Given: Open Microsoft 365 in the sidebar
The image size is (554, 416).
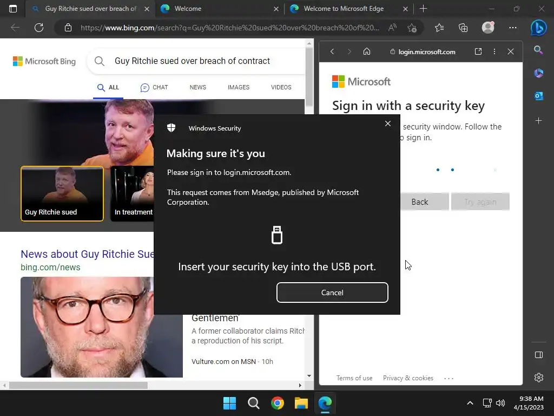Looking at the screenshot, I should click(x=538, y=73).
